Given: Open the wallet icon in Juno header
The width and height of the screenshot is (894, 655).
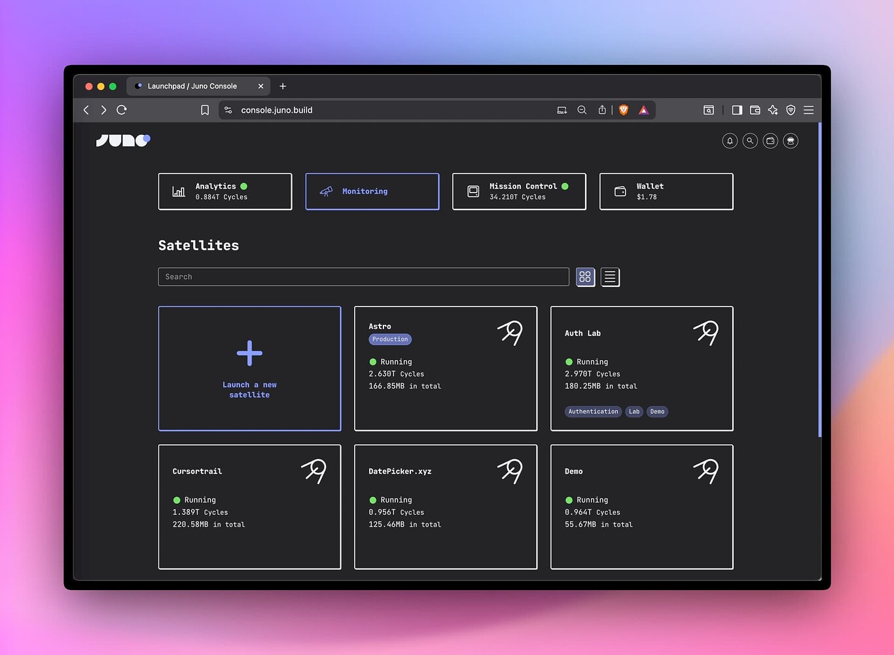Looking at the screenshot, I should pos(770,141).
